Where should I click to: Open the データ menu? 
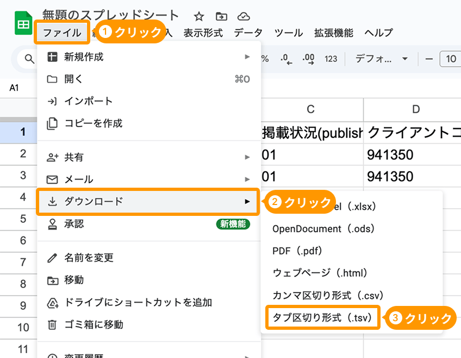coord(248,33)
